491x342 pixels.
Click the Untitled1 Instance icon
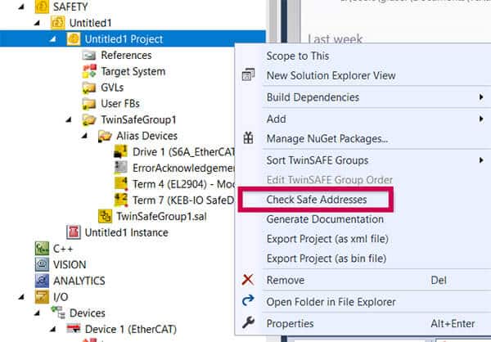click(74, 232)
